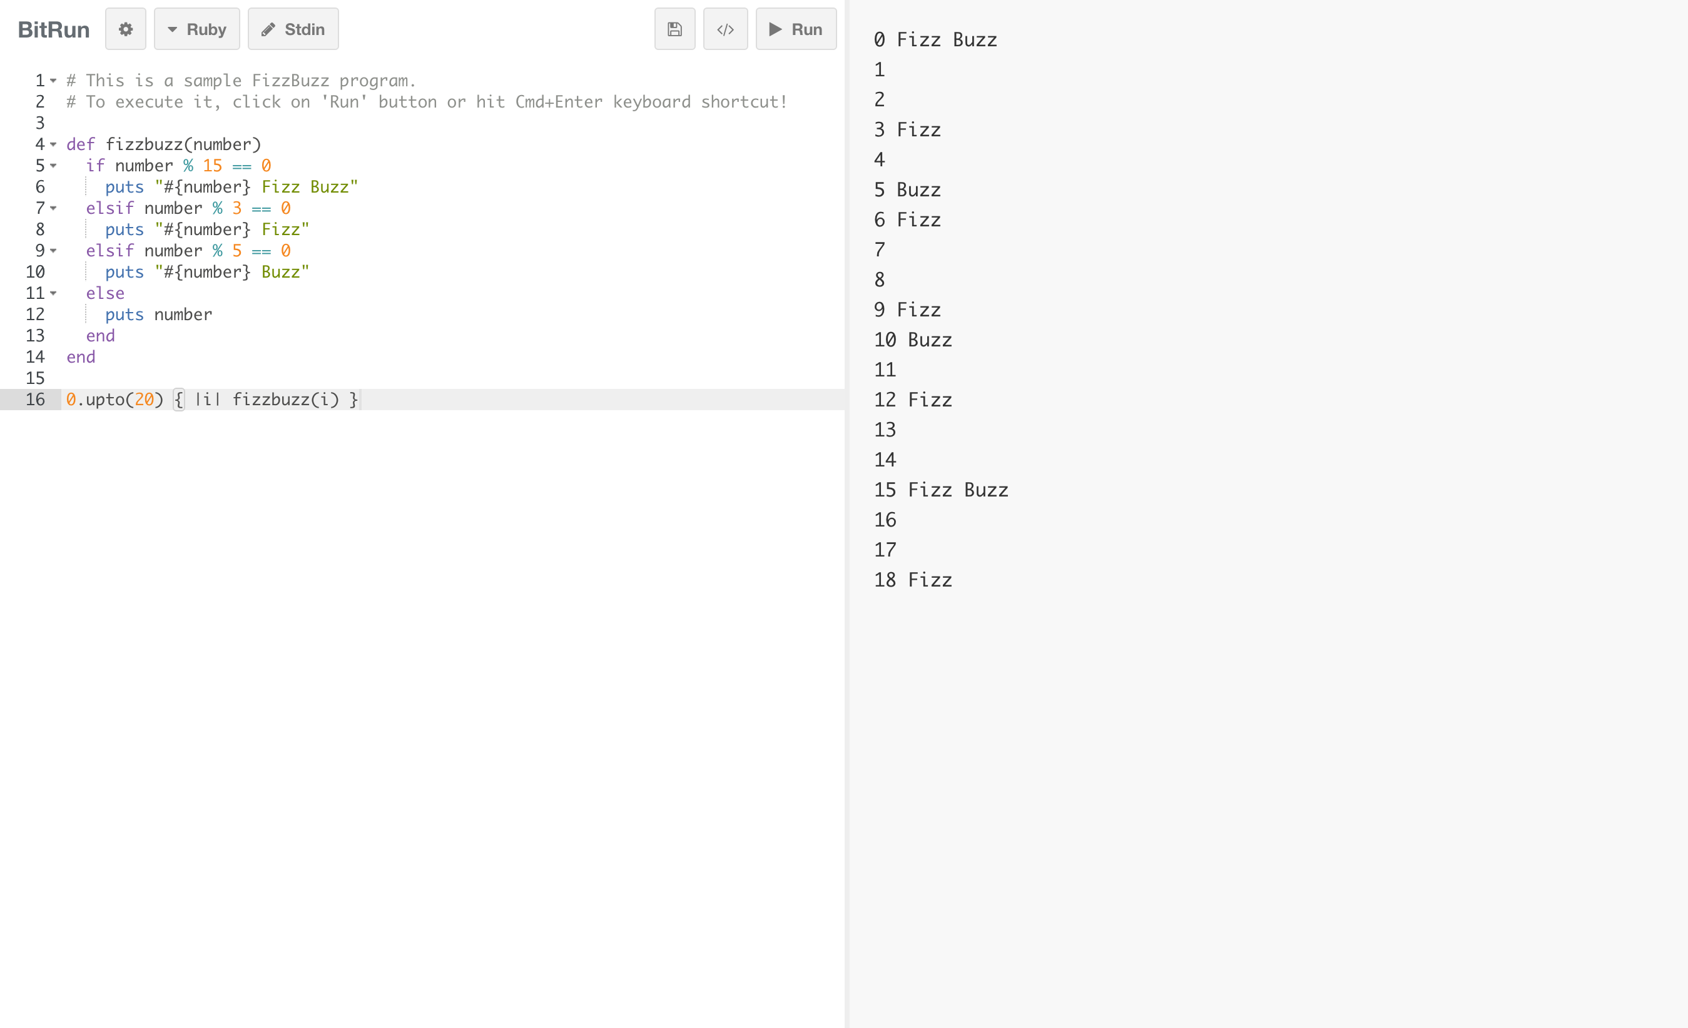This screenshot has height=1028, width=1688.
Task: Place cursor on the empty line 15
Action: [274, 378]
